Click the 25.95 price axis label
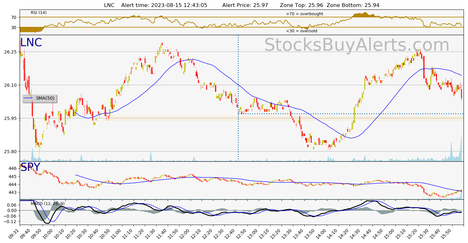468x243 pixels. 10,118
